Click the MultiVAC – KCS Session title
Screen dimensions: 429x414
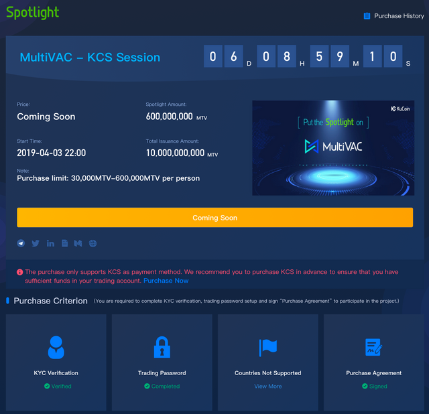click(x=90, y=58)
